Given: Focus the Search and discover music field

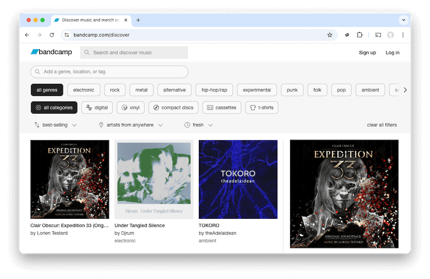Looking at the screenshot, I should point(134,53).
